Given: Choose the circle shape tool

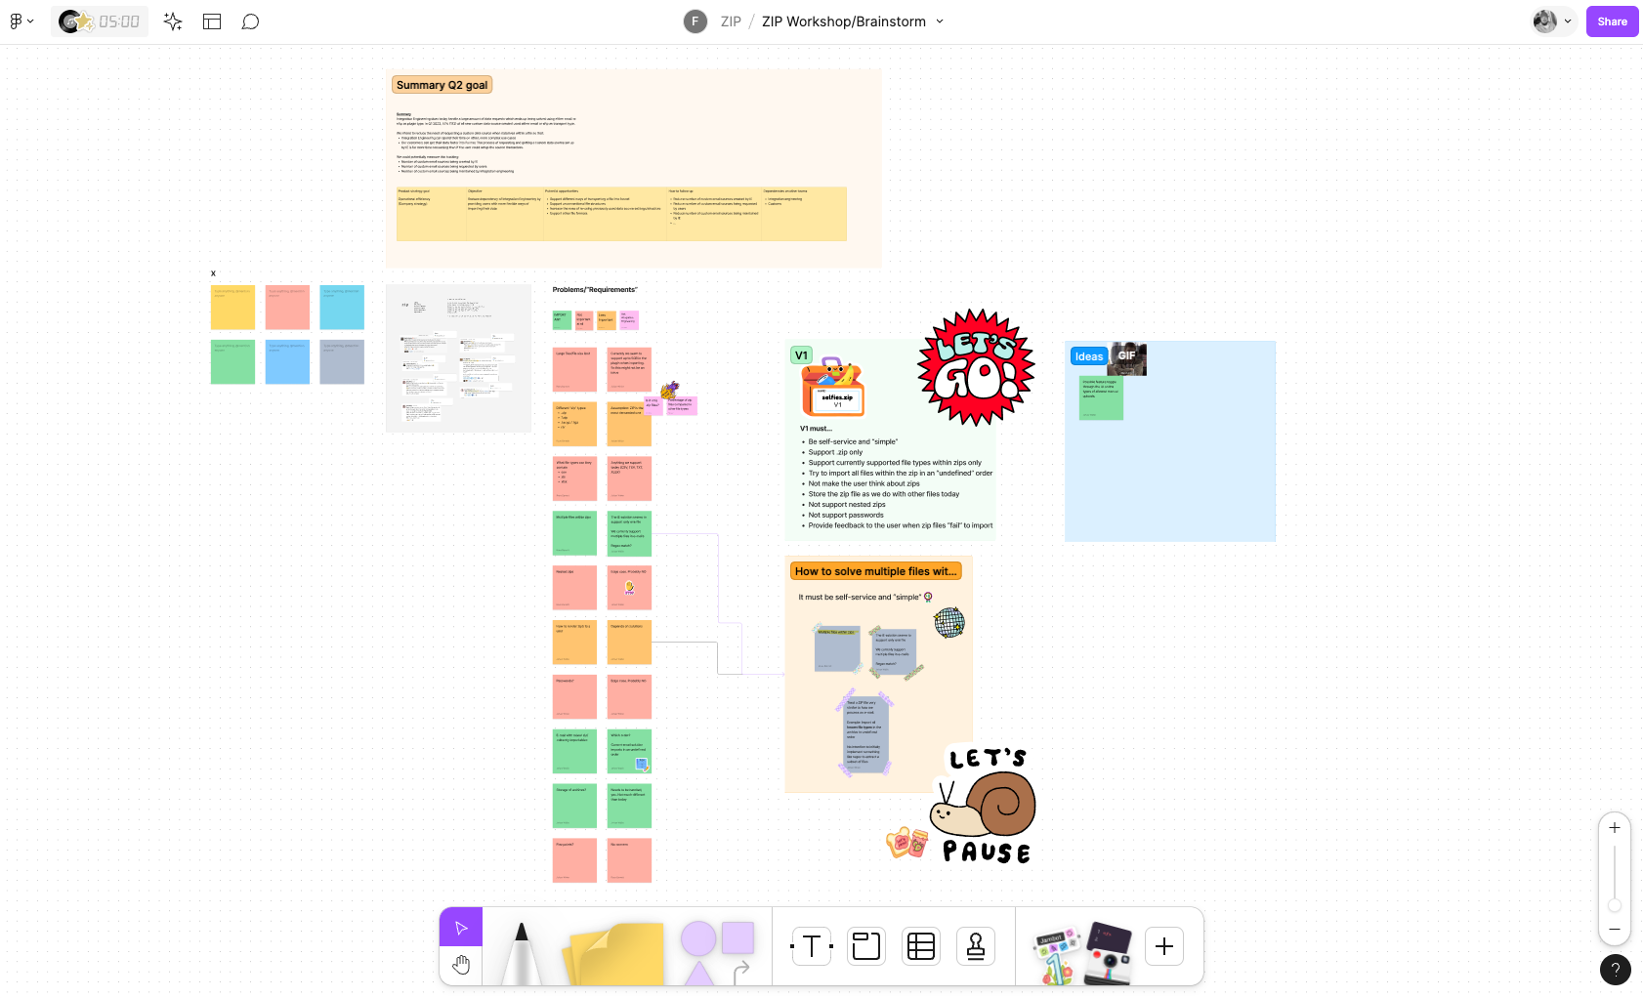Looking at the screenshot, I should click(x=697, y=938).
